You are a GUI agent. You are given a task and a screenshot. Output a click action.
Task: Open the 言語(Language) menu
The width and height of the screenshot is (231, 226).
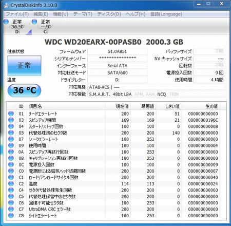click(166, 14)
